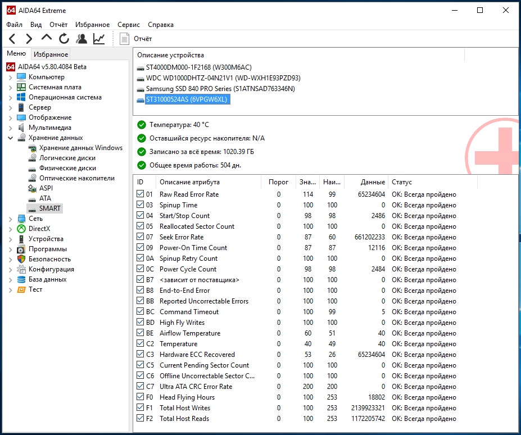Open the Файл menu
Image resolution: width=521 pixels, height=435 pixels.
14,25
